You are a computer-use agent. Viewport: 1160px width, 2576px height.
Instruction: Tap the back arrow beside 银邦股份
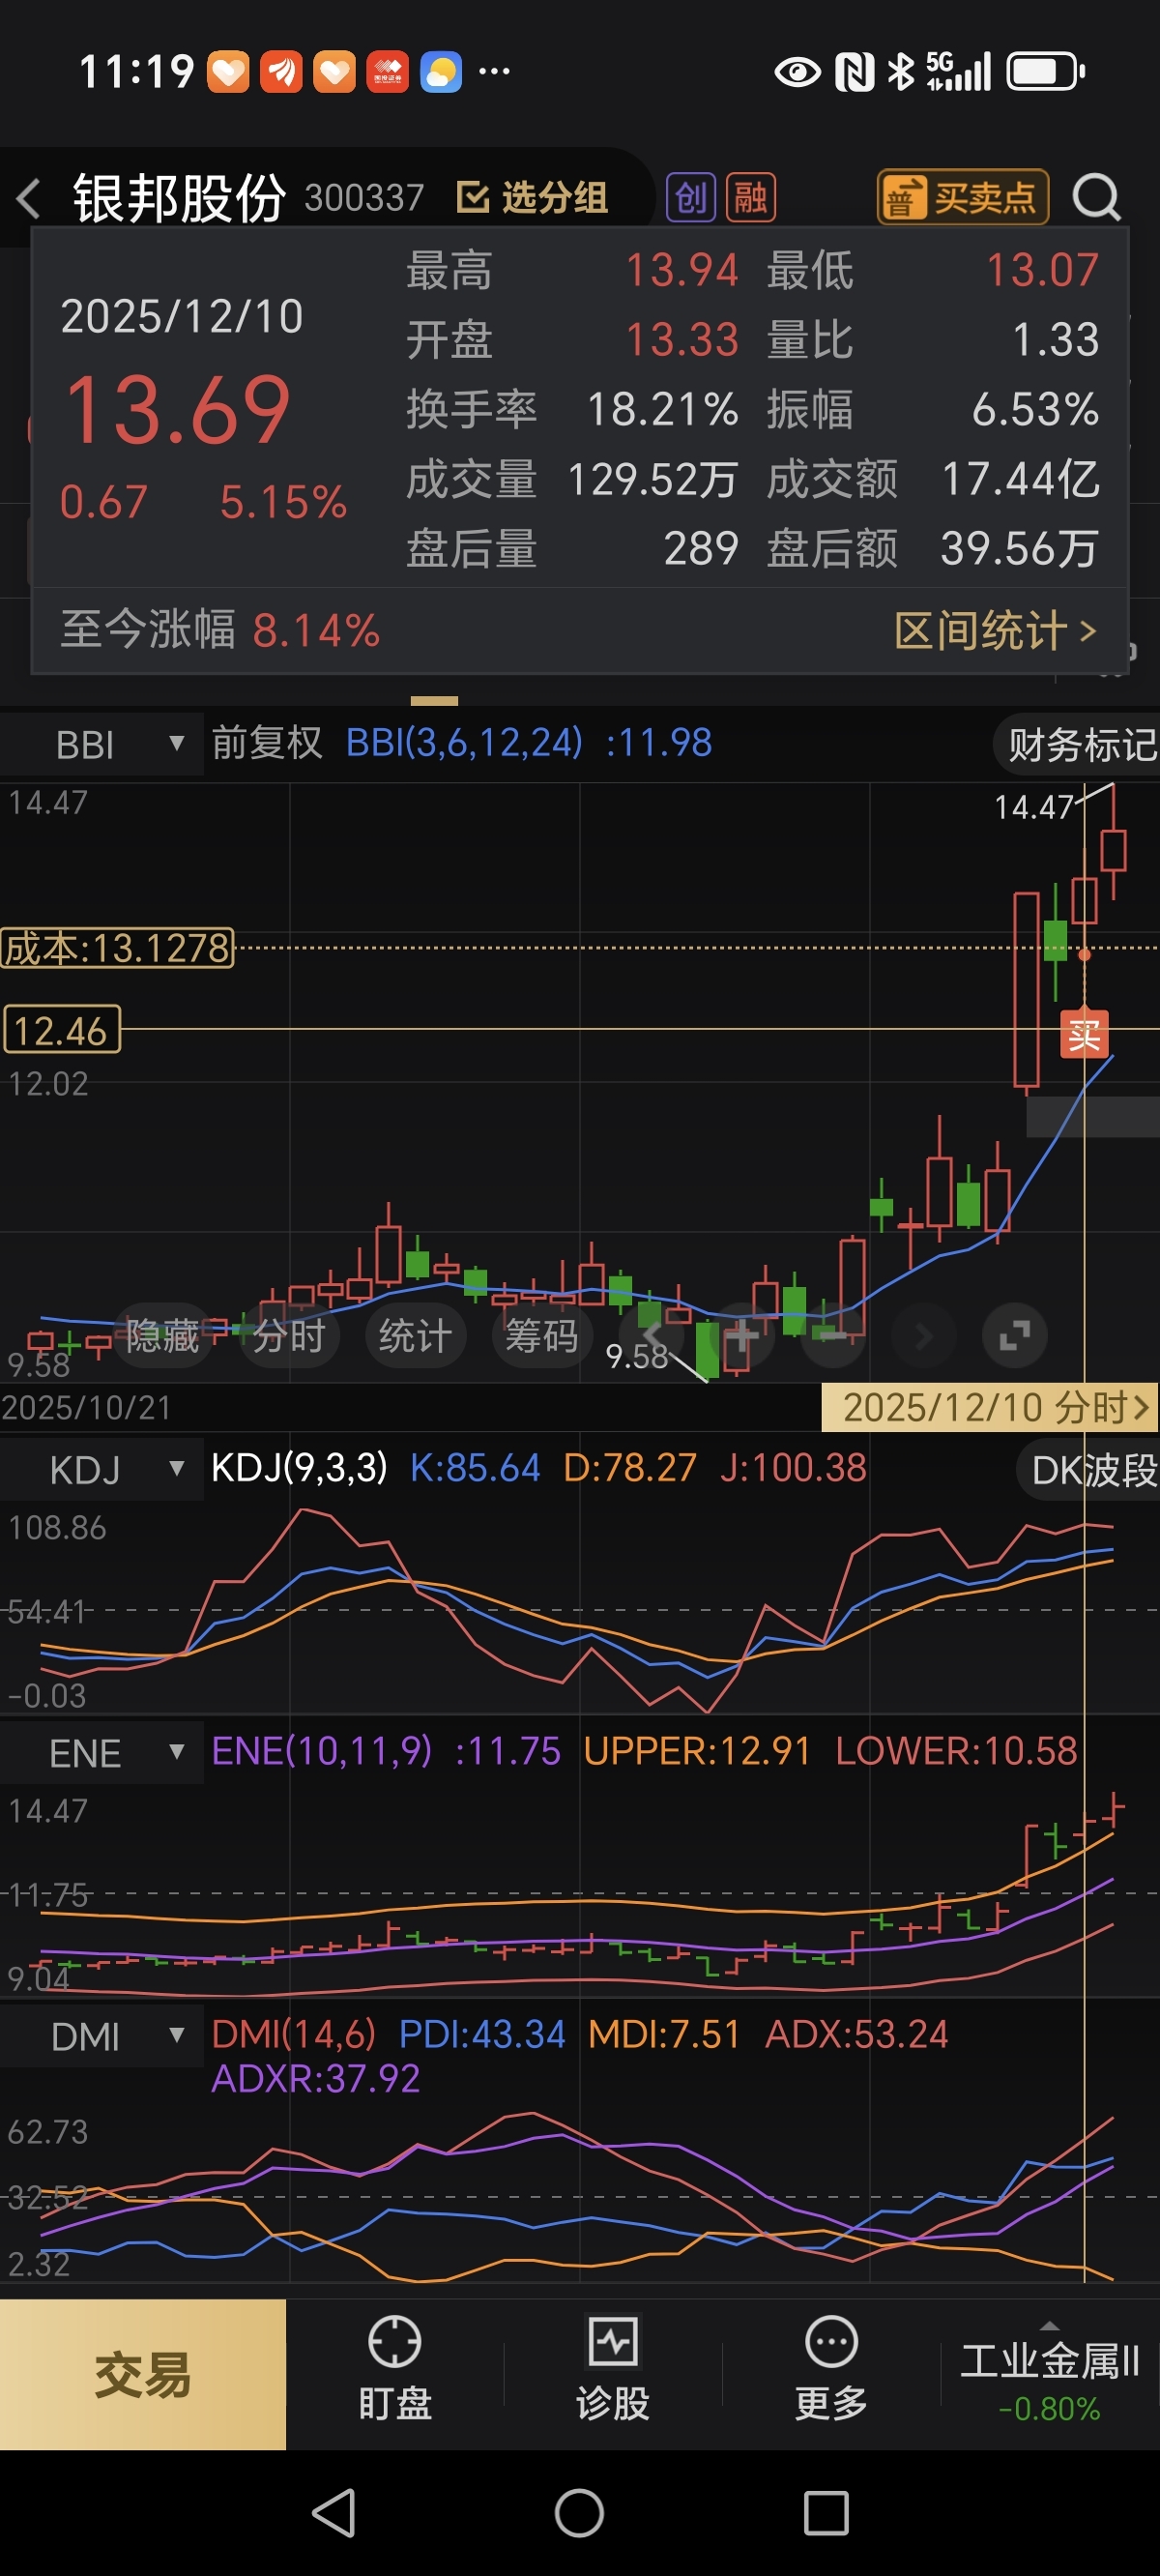[30, 198]
